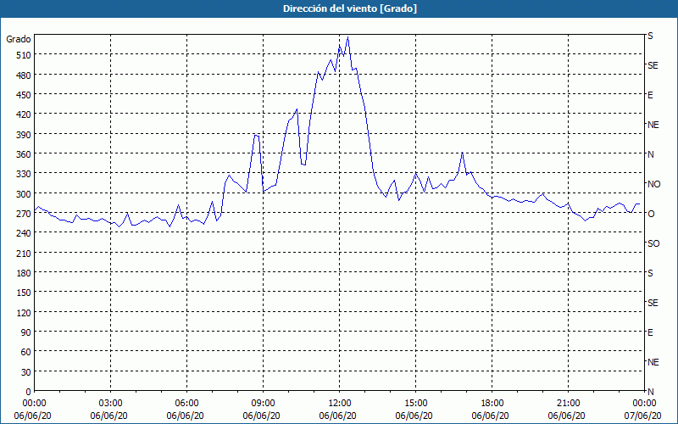Click the 330 degree axis label
678x424 pixels.
pyautogui.click(x=24, y=174)
